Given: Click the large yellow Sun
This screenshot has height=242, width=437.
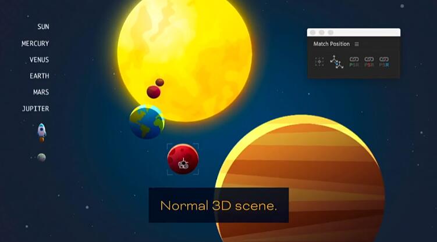Looking at the screenshot, I should tap(184, 57).
